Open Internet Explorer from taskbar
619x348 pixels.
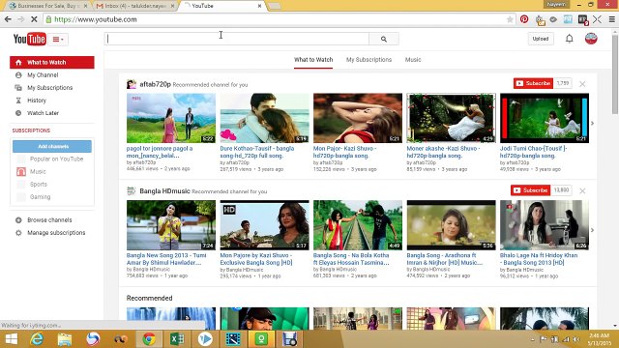coord(37,339)
